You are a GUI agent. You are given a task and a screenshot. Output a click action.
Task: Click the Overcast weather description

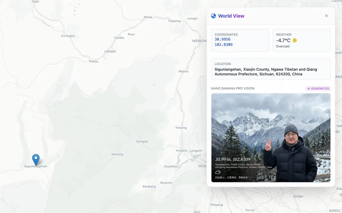click(x=283, y=46)
